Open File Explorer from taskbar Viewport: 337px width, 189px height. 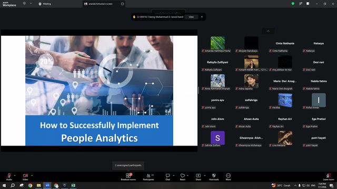click(38, 185)
